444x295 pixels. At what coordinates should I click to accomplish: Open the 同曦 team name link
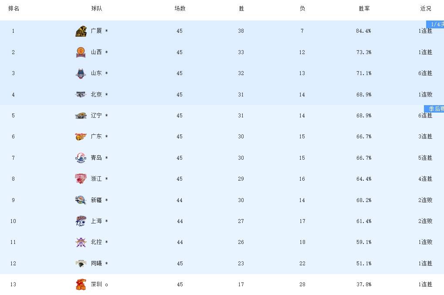coord(96,264)
